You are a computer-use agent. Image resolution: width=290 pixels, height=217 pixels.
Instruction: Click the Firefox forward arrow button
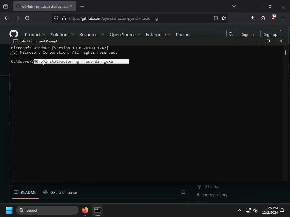pyautogui.click(x=17, y=18)
